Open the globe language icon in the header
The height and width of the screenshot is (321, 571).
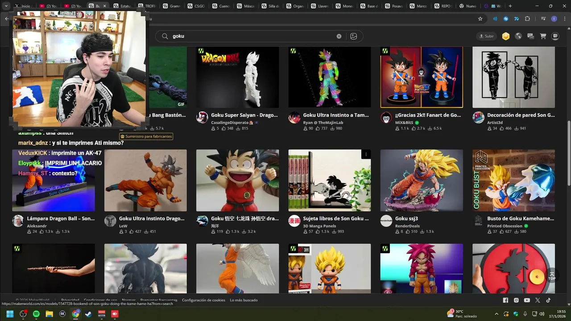coord(518,36)
